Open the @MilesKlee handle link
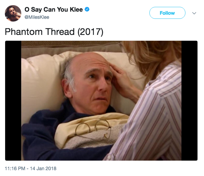The height and width of the screenshot is (176, 204). tap(37, 17)
